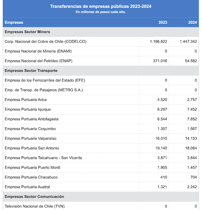Click the ENAMI 2024 value 0
This screenshot has height=210, width=202.
point(196,51)
